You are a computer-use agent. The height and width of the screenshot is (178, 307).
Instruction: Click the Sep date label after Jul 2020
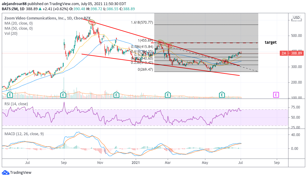(x=64, y=163)
